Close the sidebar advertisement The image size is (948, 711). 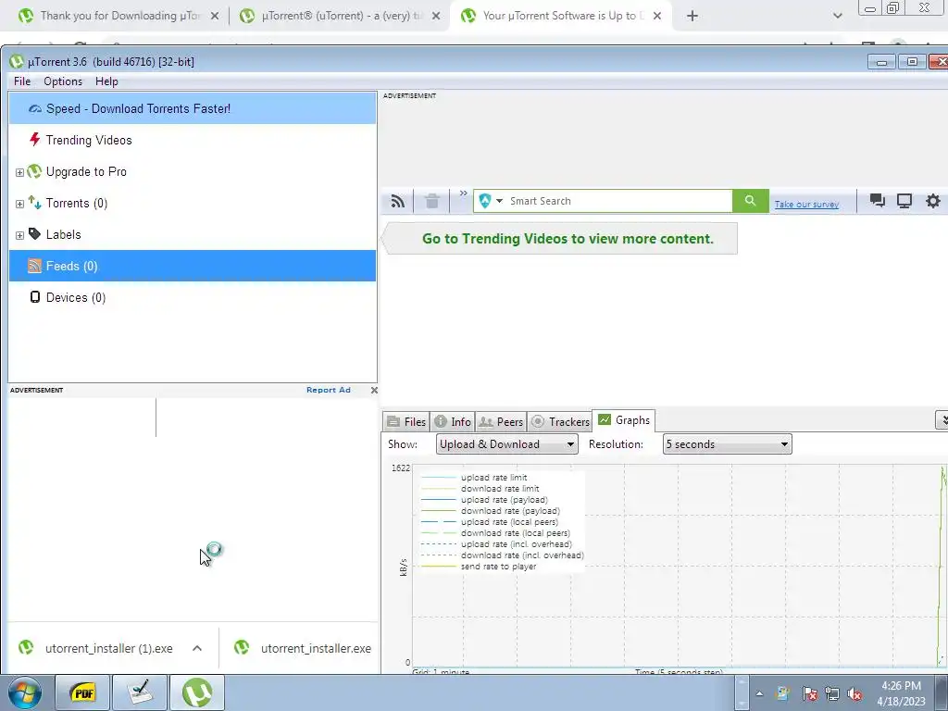pos(374,390)
